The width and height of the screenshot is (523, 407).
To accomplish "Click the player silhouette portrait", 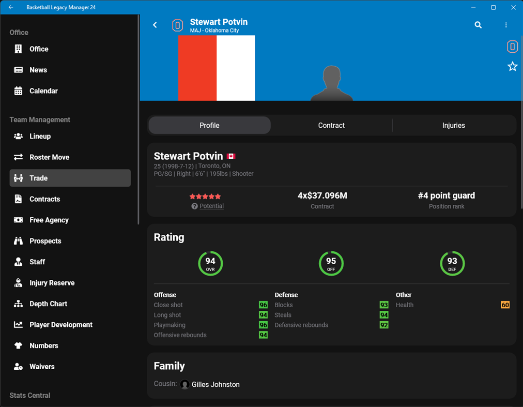I will (x=332, y=83).
